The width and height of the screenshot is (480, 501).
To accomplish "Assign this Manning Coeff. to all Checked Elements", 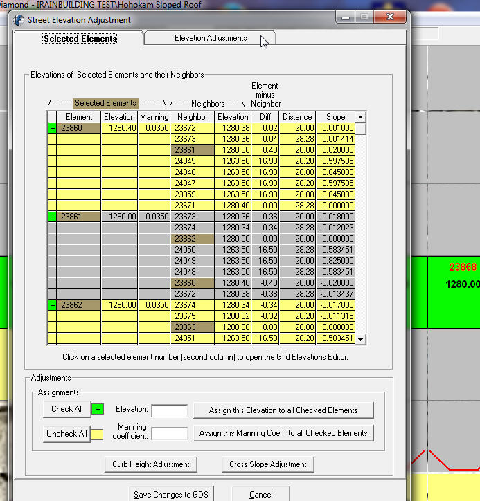I will [283, 434].
